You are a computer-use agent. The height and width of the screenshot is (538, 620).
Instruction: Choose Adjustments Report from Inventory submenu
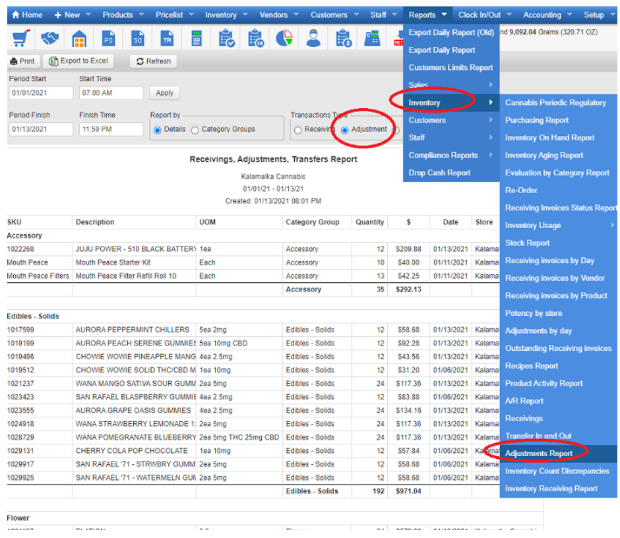coord(558,454)
